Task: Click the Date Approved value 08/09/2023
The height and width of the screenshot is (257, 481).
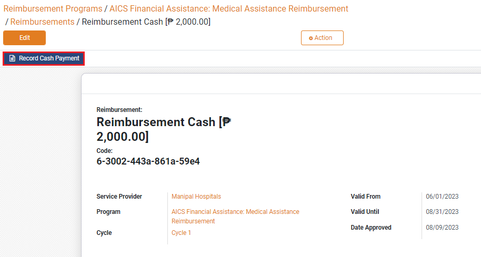Action: pos(442,228)
